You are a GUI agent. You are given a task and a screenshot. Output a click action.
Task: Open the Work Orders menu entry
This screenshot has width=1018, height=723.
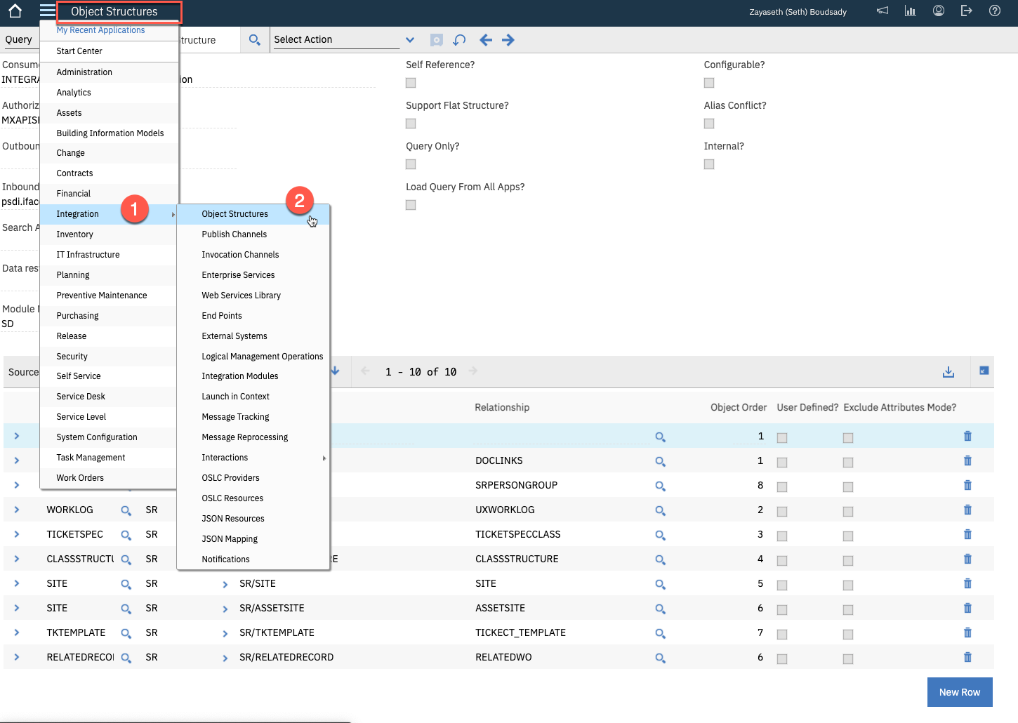coord(79,477)
